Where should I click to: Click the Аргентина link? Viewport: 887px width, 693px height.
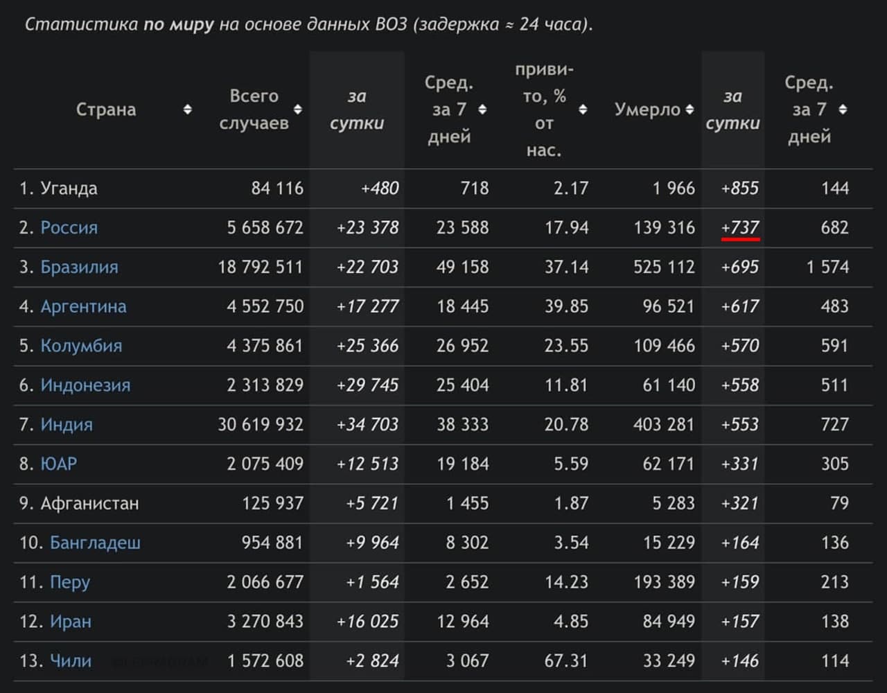click(83, 306)
